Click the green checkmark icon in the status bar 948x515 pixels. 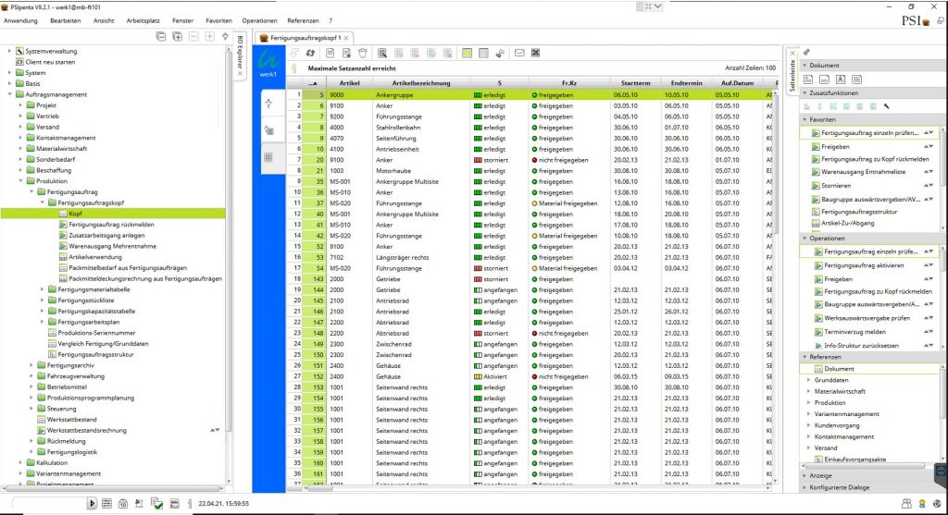159,503
